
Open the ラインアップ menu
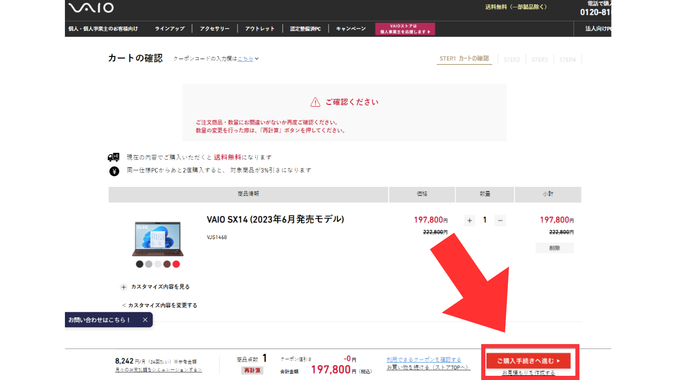170,28
